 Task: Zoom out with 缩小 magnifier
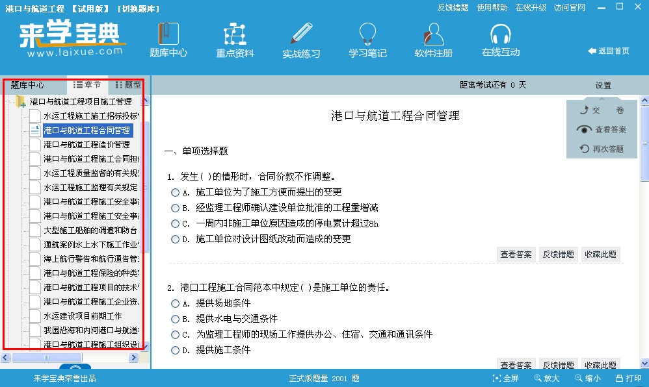579,378
